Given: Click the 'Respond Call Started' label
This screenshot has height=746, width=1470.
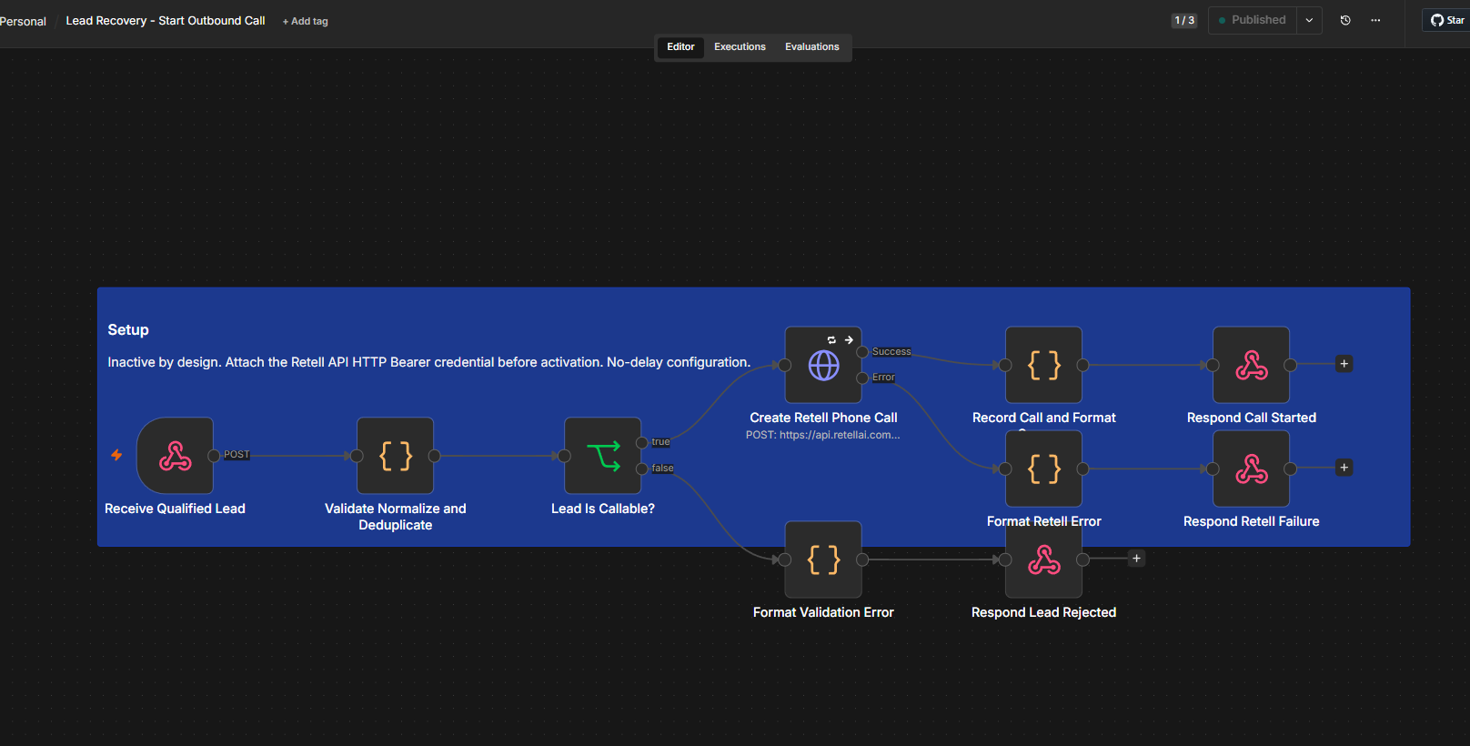Looking at the screenshot, I should (1251, 418).
